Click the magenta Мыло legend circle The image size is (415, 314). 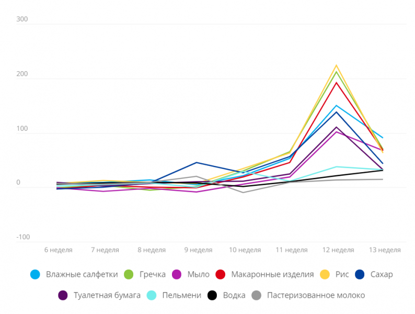(176, 274)
